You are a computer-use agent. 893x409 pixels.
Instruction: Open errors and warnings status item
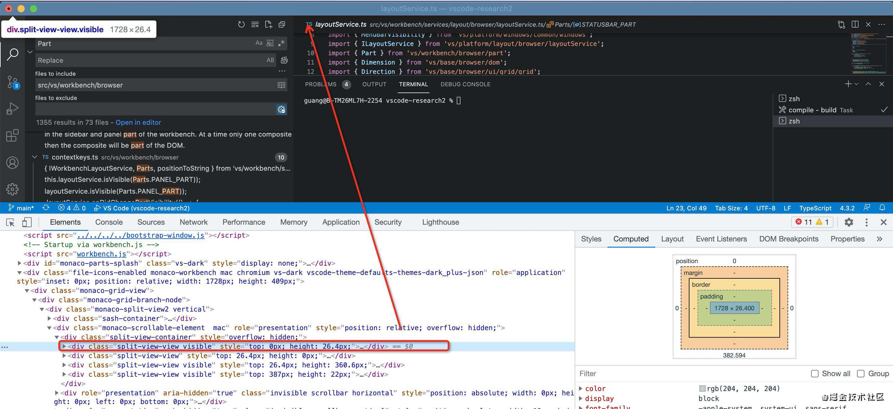click(x=72, y=208)
